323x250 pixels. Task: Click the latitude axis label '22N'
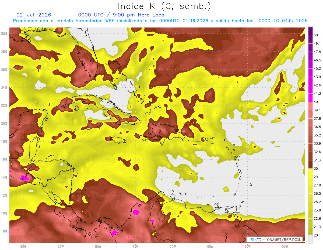click(4, 105)
